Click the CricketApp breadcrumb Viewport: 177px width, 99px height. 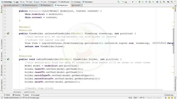click(6, 2)
